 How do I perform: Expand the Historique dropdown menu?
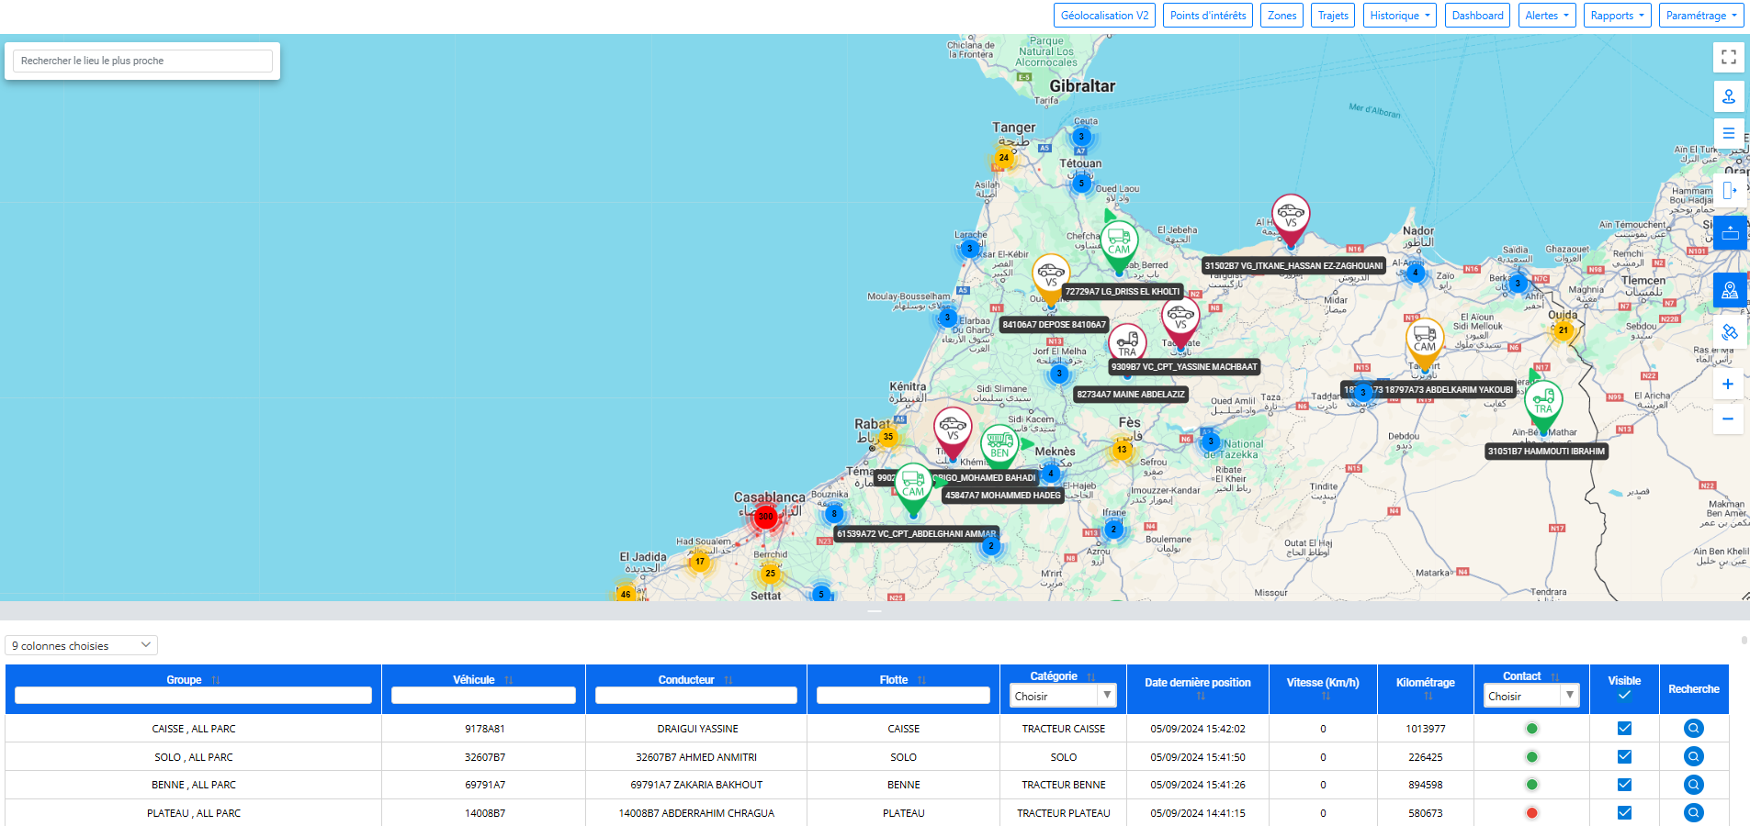(x=1400, y=16)
